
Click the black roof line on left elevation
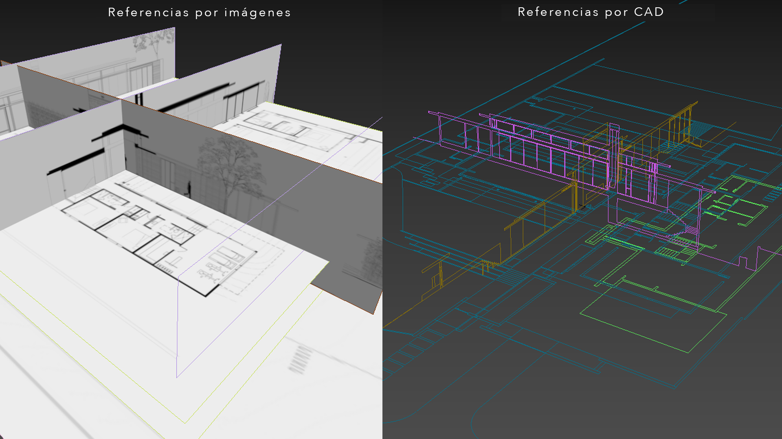75,163
